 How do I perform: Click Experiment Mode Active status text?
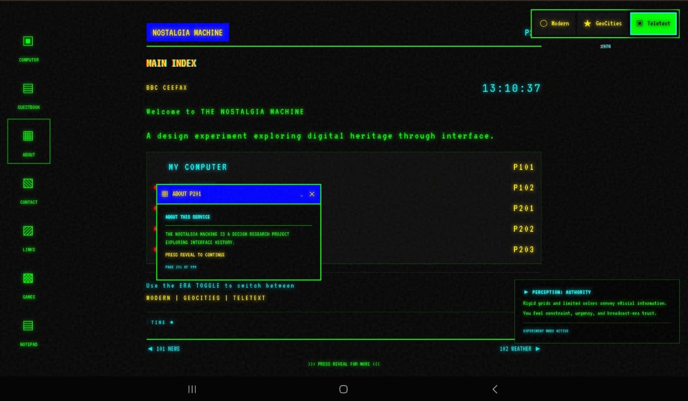(x=546, y=331)
